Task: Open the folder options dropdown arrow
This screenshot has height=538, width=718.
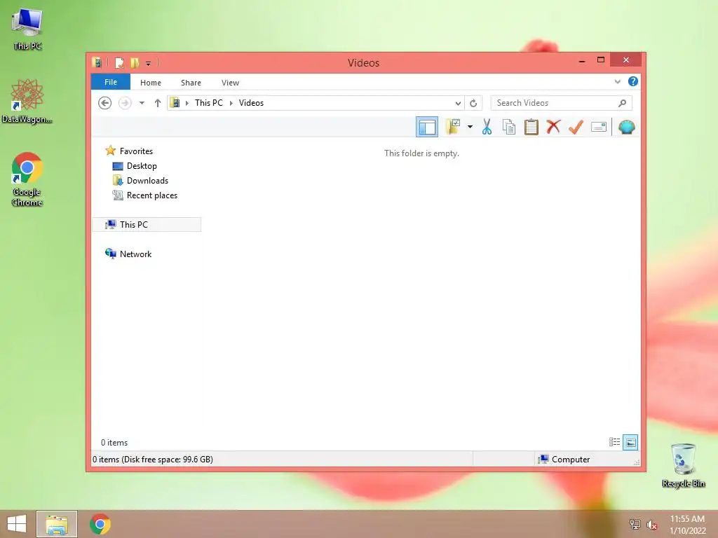Action: click(470, 127)
